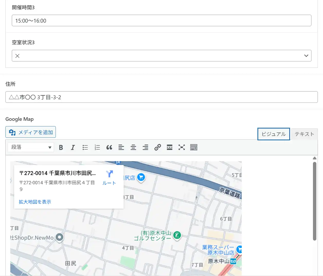Viewport: 323px width, 276px height.
Task: Expand the 段落 paragraph format dropdown
Action: click(31, 147)
